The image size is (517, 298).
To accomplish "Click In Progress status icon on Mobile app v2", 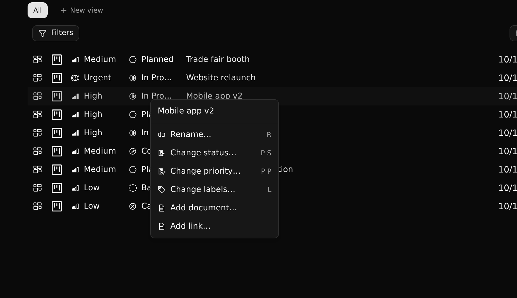I will [133, 96].
